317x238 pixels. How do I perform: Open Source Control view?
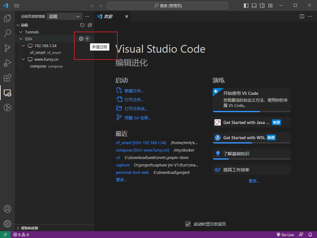7,48
